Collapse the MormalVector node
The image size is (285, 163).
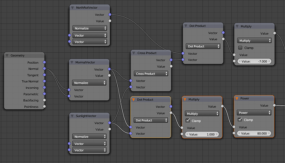(x=72, y=62)
